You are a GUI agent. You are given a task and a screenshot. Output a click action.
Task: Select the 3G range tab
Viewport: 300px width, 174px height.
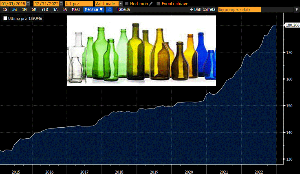coord(15,9)
